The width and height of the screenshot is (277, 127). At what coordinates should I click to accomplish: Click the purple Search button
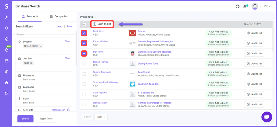tap(25, 118)
